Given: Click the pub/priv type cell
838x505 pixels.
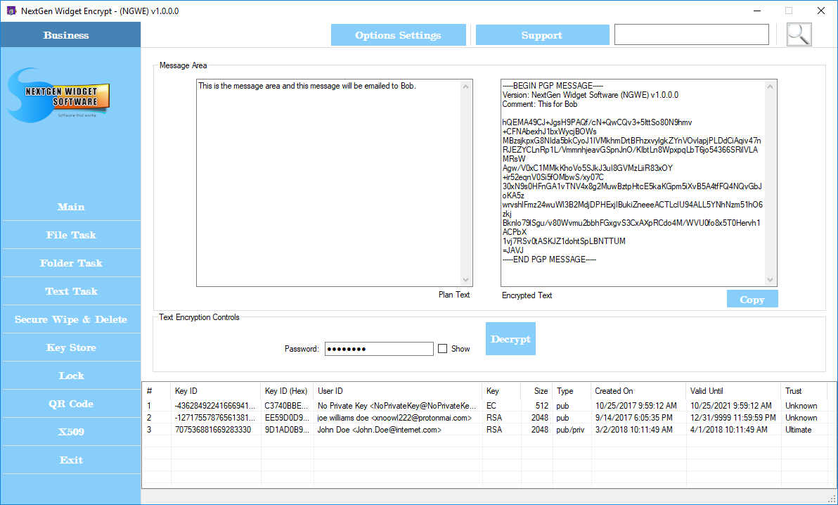Looking at the screenshot, I should (x=570, y=430).
